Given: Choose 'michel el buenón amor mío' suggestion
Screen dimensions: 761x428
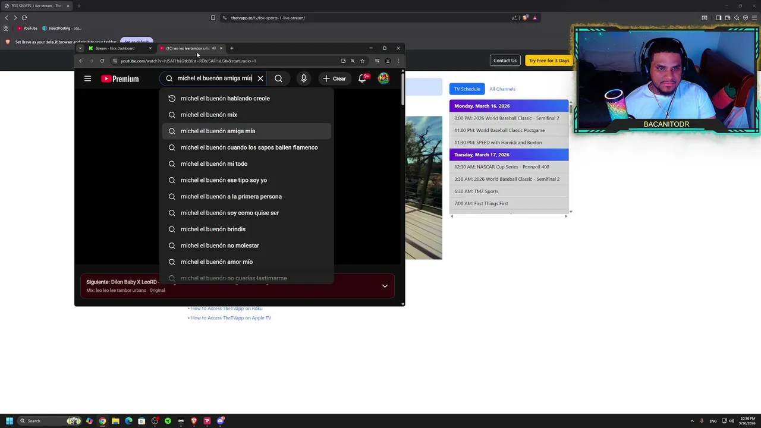Looking at the screenshot, I should [x=247, y=262].
